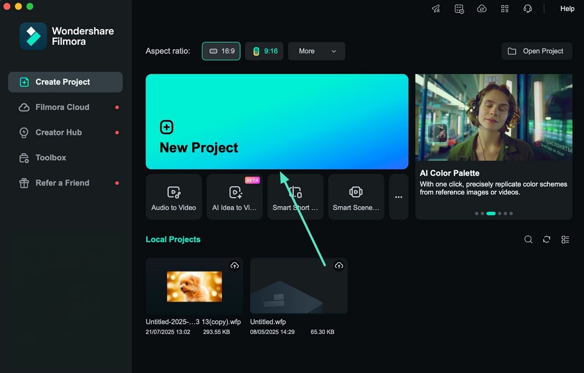Open Smart Scene Cut tool
584x373 pixels.
(356, 197)
